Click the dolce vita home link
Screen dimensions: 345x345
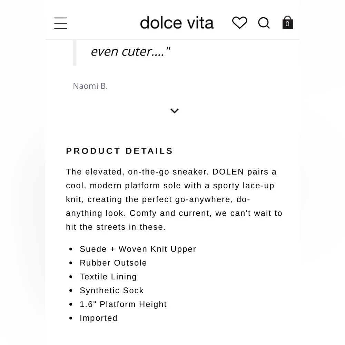point(177,22)
